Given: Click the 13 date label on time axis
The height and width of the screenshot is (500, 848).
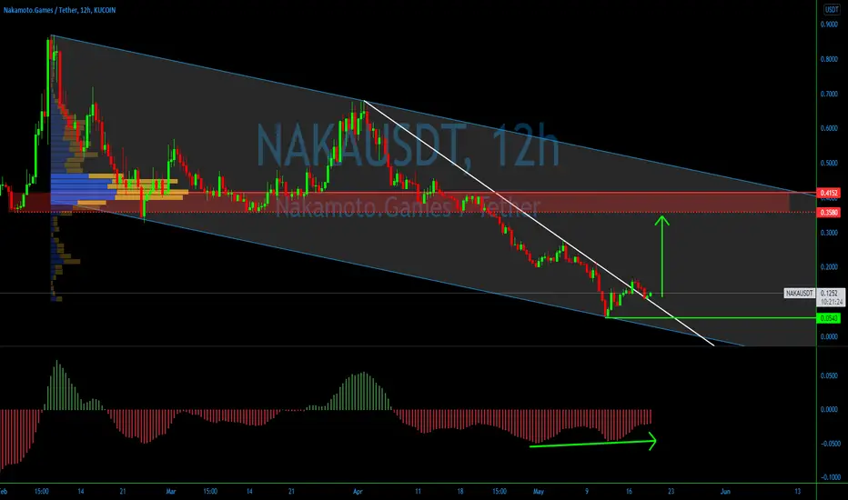Looking at the screenshot, I should pos(798,491).
